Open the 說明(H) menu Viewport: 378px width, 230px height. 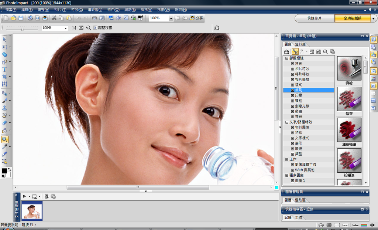pos(181,10)
